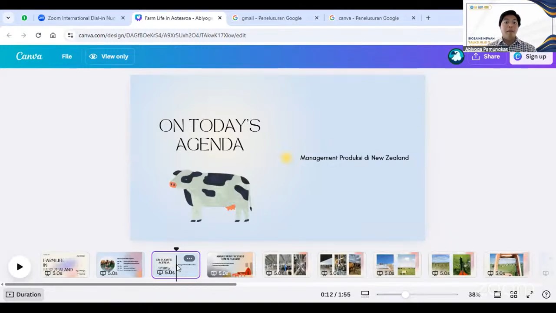Open the File menu
Screen dimensions: 556x313
pyautogui.click(x=66, y=57)
